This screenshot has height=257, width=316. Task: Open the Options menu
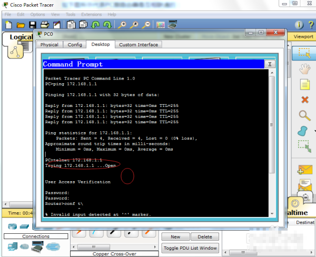coord(37,15)
